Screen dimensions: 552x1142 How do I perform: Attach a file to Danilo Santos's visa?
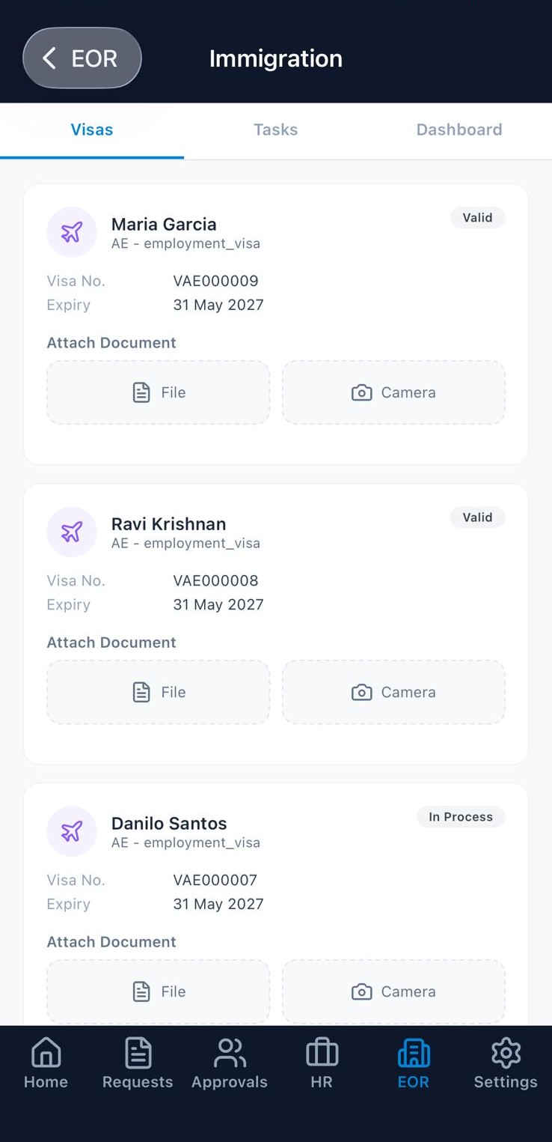coord(159,991)
